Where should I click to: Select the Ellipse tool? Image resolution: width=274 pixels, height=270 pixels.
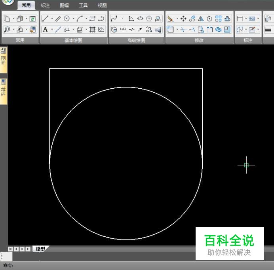point(140,19)
